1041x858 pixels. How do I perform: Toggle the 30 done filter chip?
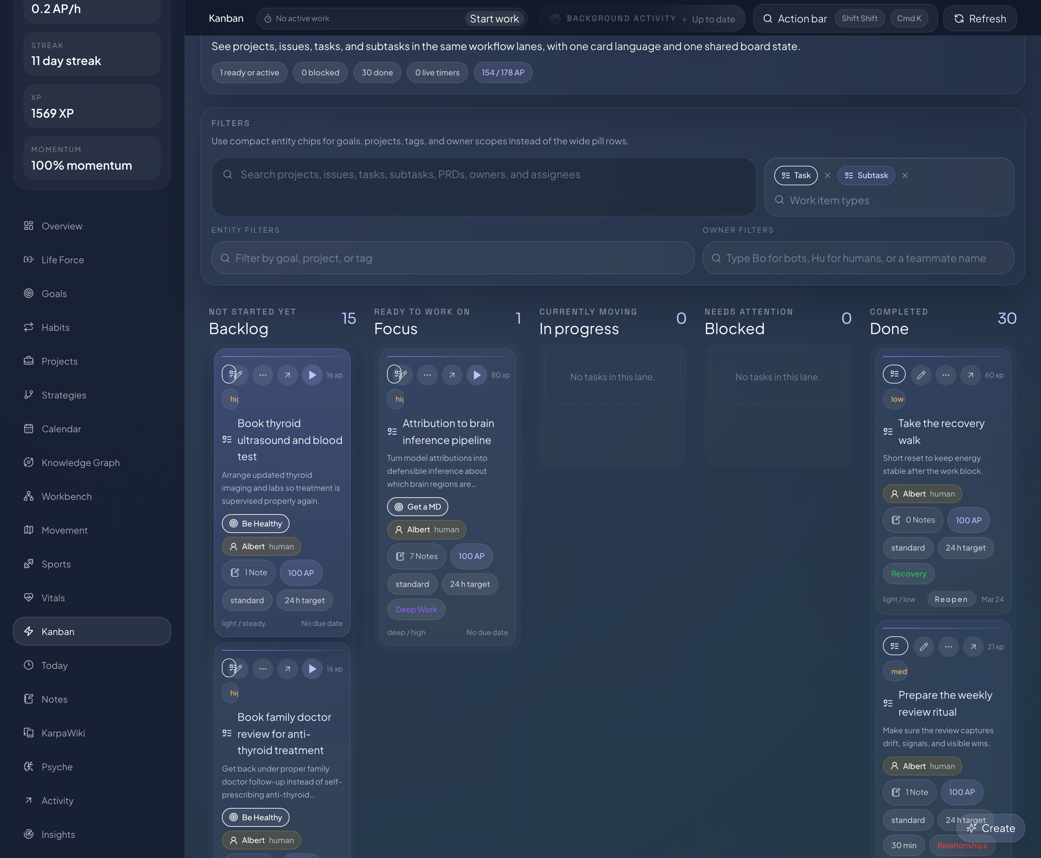click(x=377, y=72)
